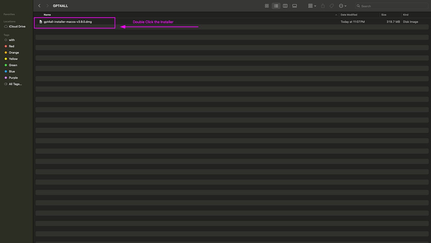Go forward with the right chevron button
The width and height of the screenshot is (431, 243).
[47, 6]
